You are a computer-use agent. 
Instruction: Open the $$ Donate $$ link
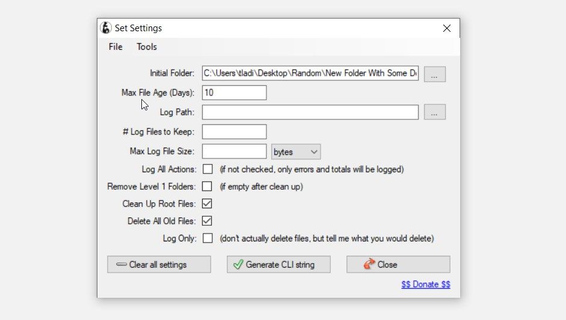click(426, 285)
